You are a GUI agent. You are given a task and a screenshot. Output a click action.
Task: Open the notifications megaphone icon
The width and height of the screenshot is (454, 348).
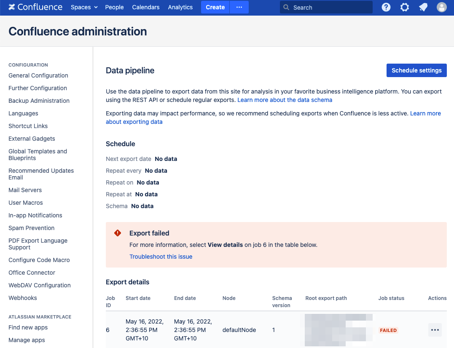pyautogui.click(x=423, y=7)
